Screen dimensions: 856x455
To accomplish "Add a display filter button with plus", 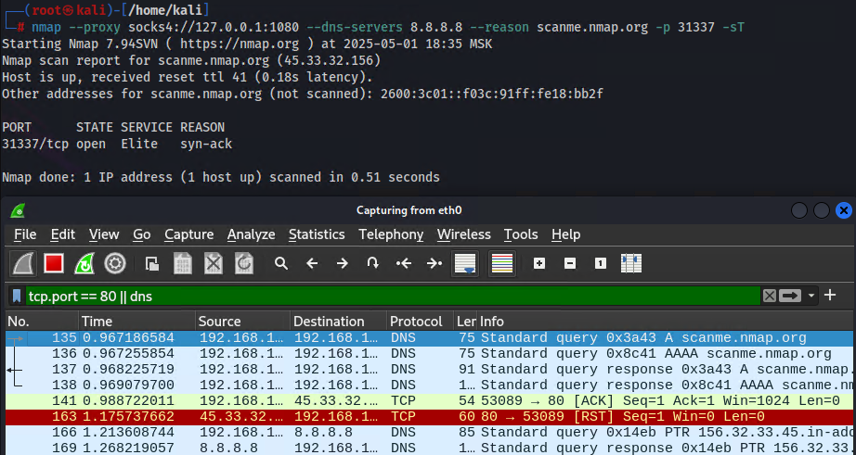I will (830, 296).
